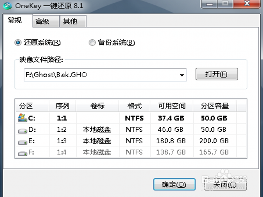The image size is (263, 197).
Task: Select the 1:3 sequence cell
Action: coord(62,141)
